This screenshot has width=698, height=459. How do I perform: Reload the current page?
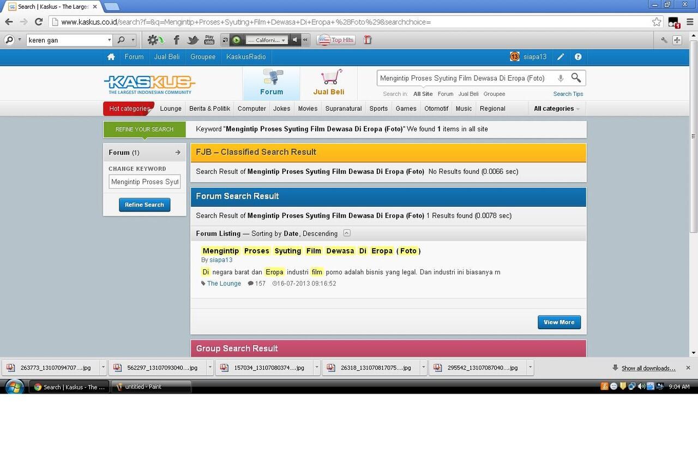click(38, 22)
